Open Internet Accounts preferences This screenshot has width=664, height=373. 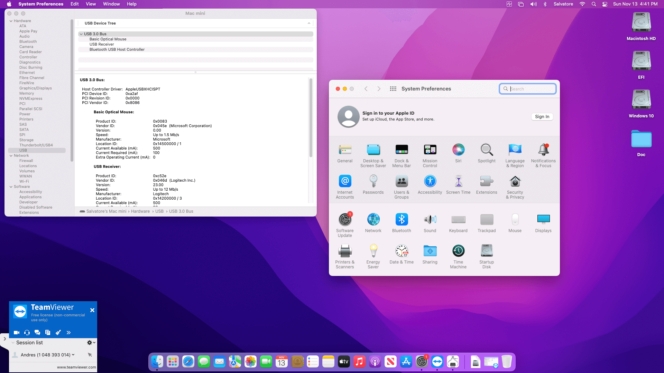[345, 187]
